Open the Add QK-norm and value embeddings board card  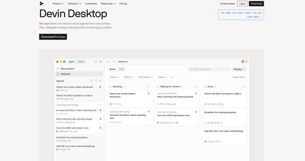(224, 136)
